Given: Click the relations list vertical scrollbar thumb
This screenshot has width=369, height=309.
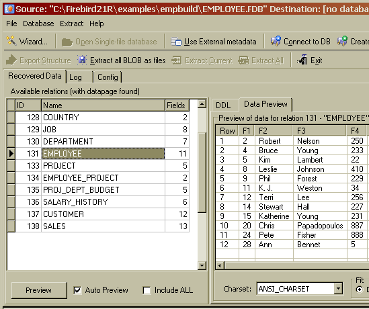Looking at the screenshot, I should 202,173.
